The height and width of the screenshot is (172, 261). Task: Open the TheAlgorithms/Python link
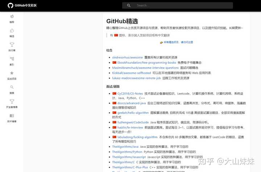127,152
